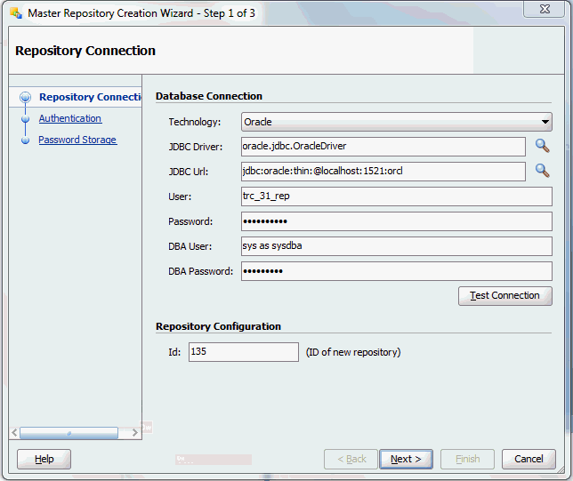This screenshot has width=573, height=481.
Task: Click the DBA Password field
Action: pyautogui.click(x=397, y=271)
